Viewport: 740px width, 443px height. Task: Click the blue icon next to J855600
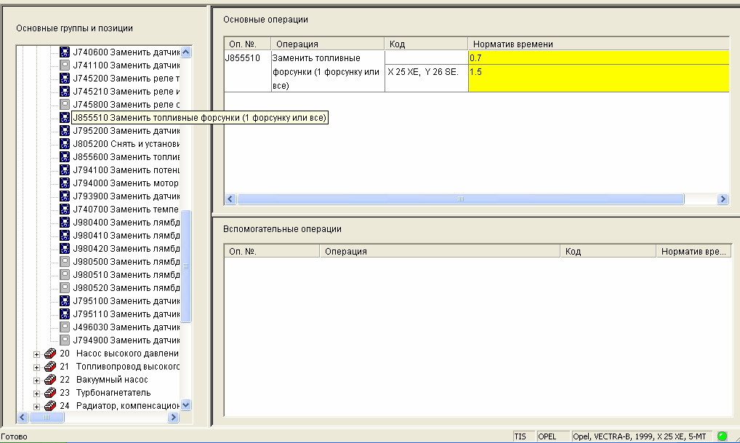click(65, 157)
